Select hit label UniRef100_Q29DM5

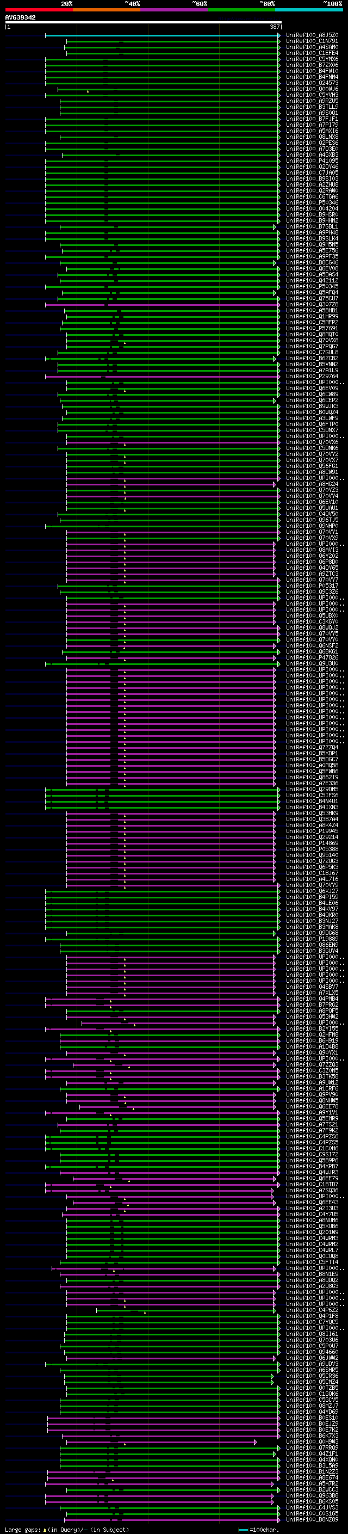(312, 789)
